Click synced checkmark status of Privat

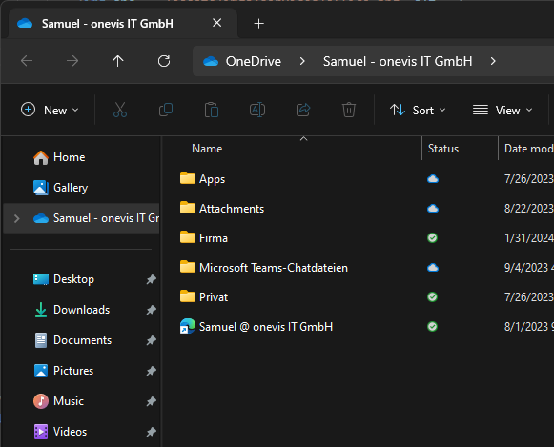pos(433,297)
